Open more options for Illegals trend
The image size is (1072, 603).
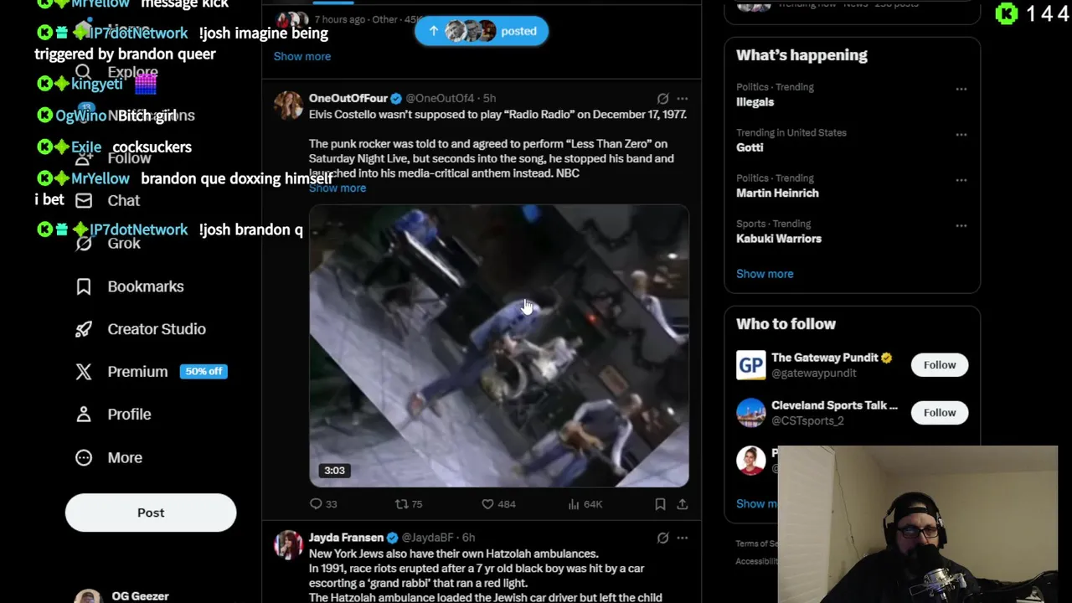(x=961, y=89)
